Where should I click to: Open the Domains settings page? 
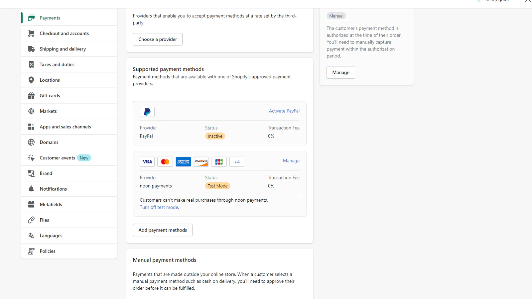click(x=49, y=142)
